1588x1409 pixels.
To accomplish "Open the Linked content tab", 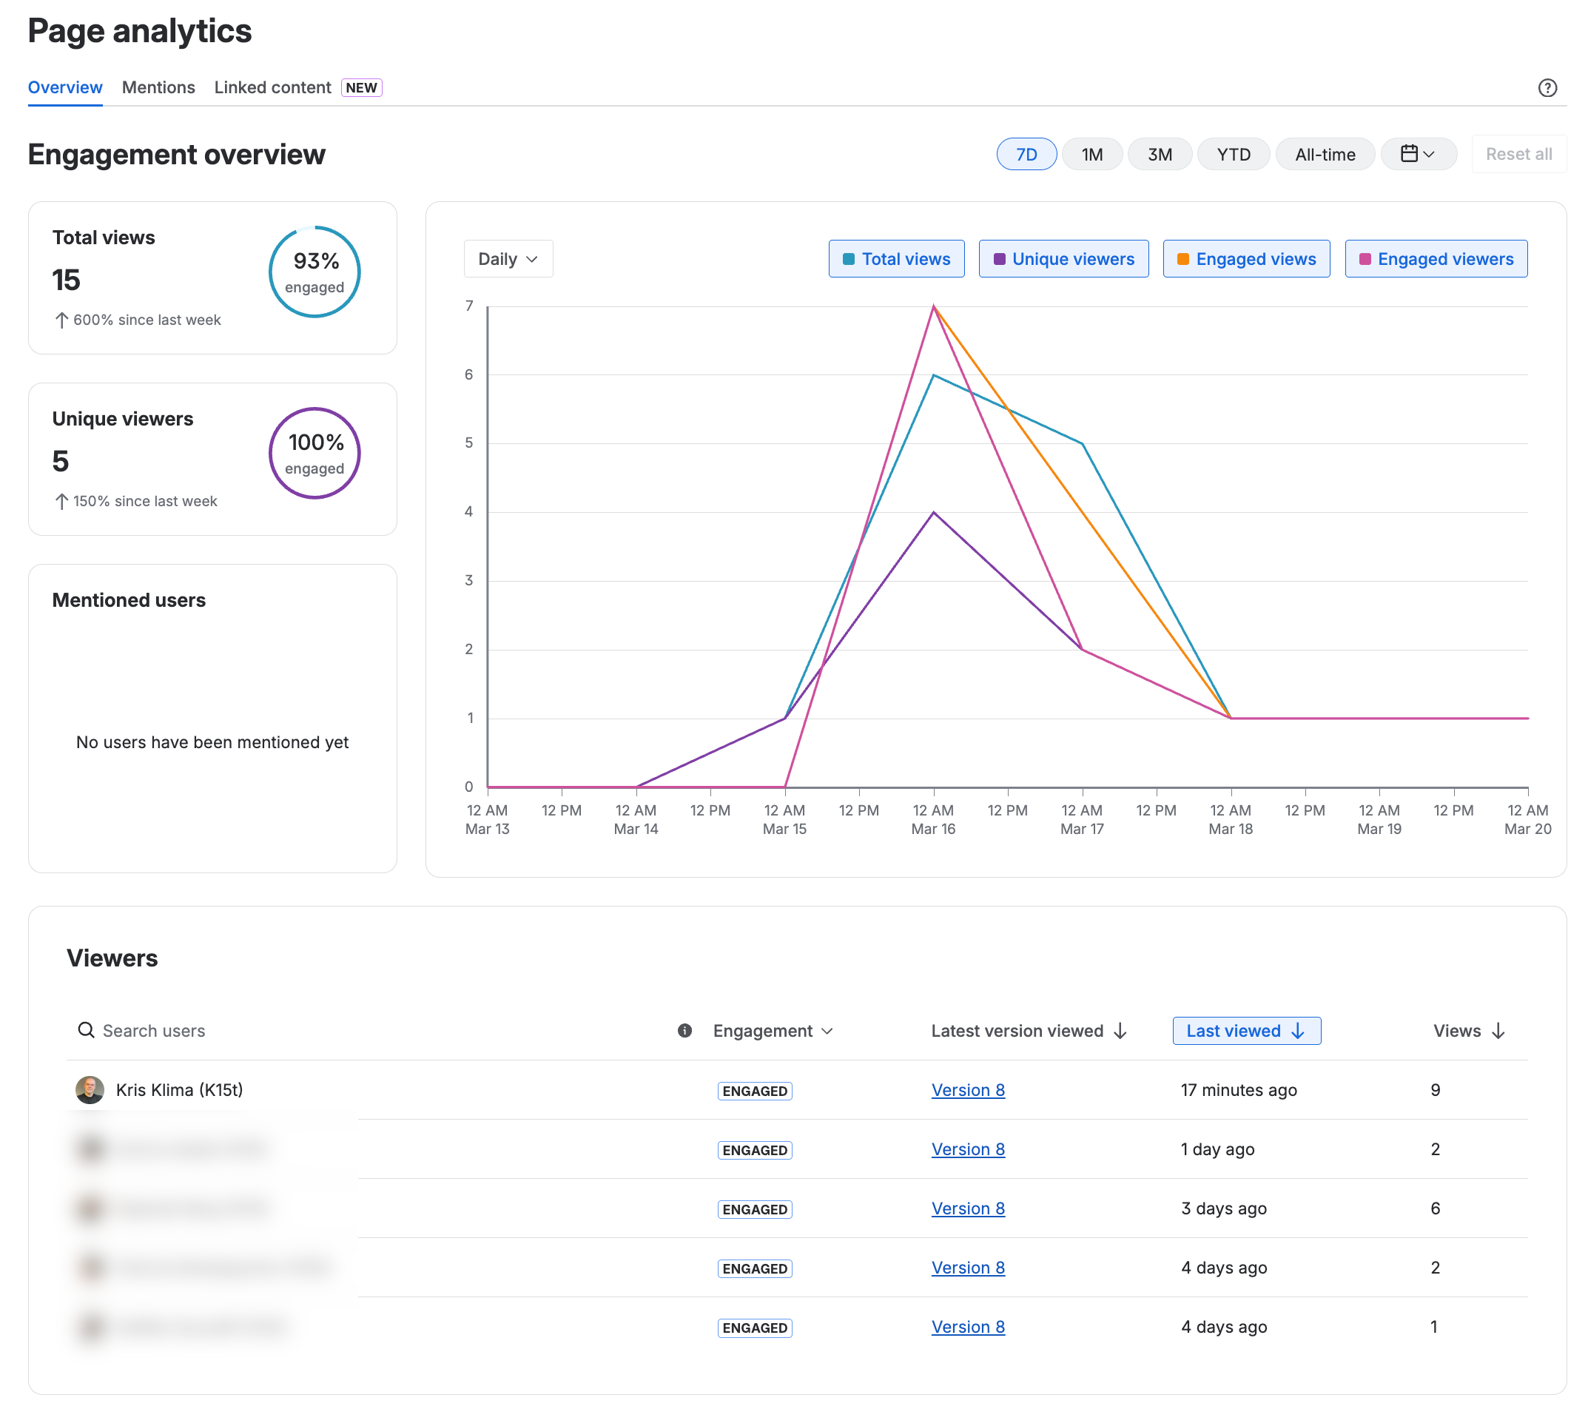I will [x=272, y=87].
